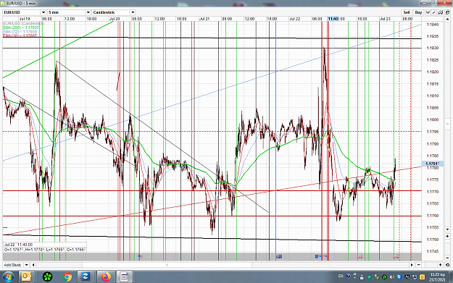Click the price scale up arrow

tap(448, 20)
